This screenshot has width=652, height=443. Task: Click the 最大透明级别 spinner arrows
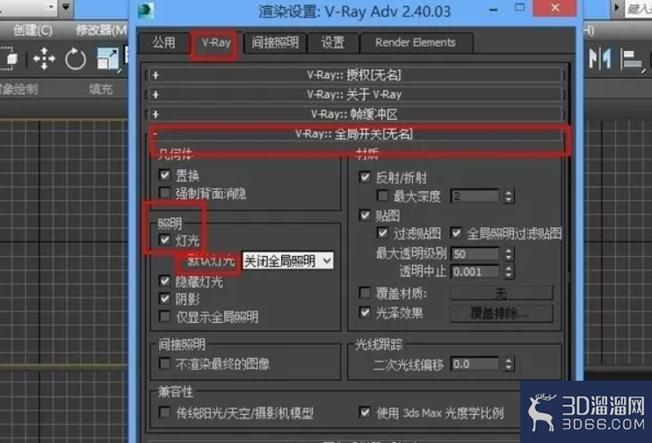click(x=509, y=254)
